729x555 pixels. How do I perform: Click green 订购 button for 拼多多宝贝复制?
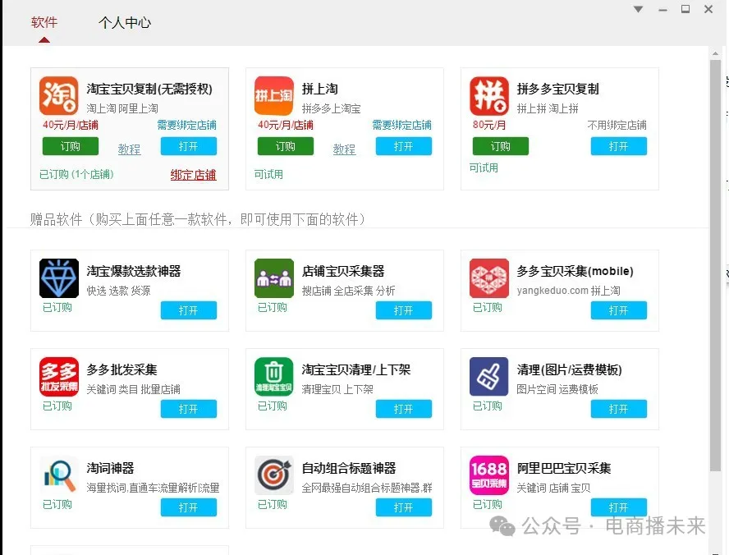(500, 146)
